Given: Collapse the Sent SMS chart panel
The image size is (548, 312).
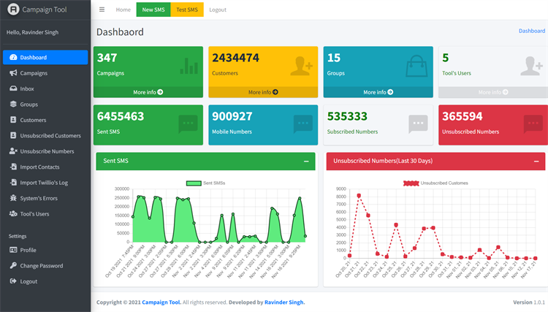Looking at the screenshot, I should (x=306, y=161).
